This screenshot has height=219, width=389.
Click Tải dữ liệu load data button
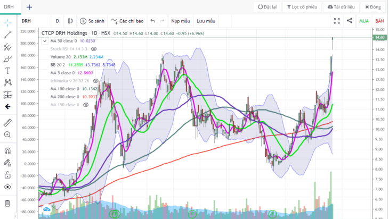point(341,7)
